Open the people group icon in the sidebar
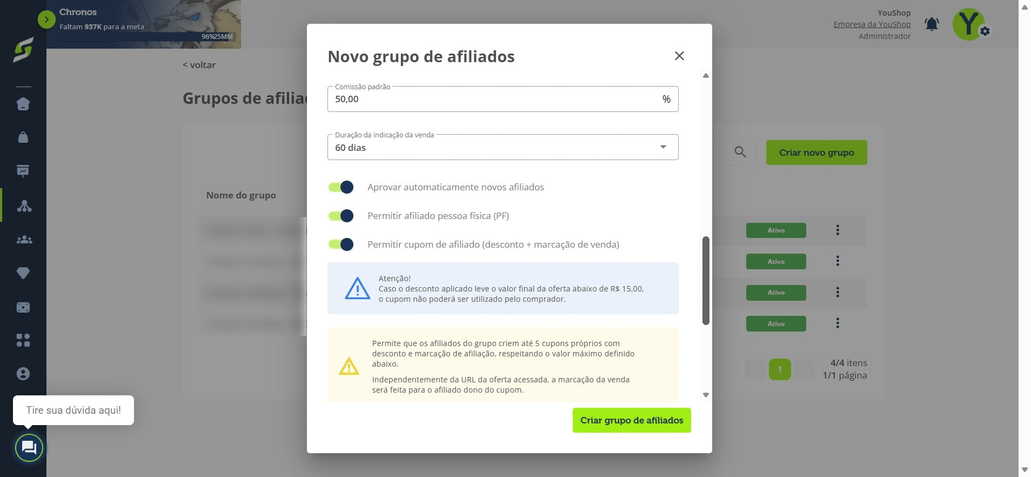1031x477 pixels. point(24,240)
